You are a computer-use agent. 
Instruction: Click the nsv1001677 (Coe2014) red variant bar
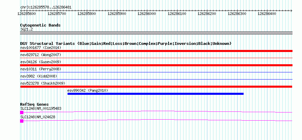(x=156, y=51)
